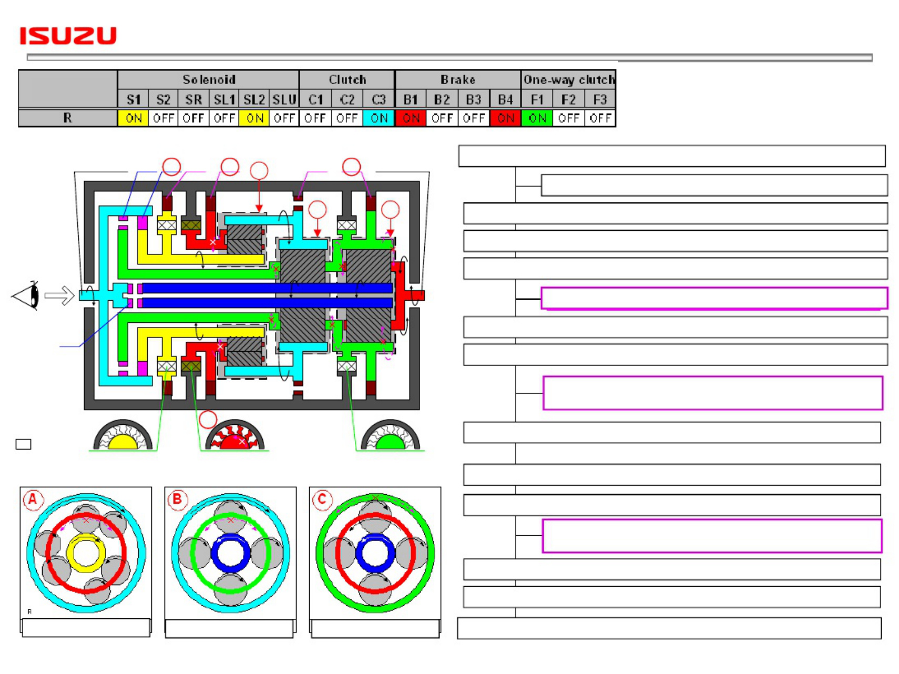The image size is (899, 674).
Task: Click the One-way clutch column group header
Action: (568, 80)
